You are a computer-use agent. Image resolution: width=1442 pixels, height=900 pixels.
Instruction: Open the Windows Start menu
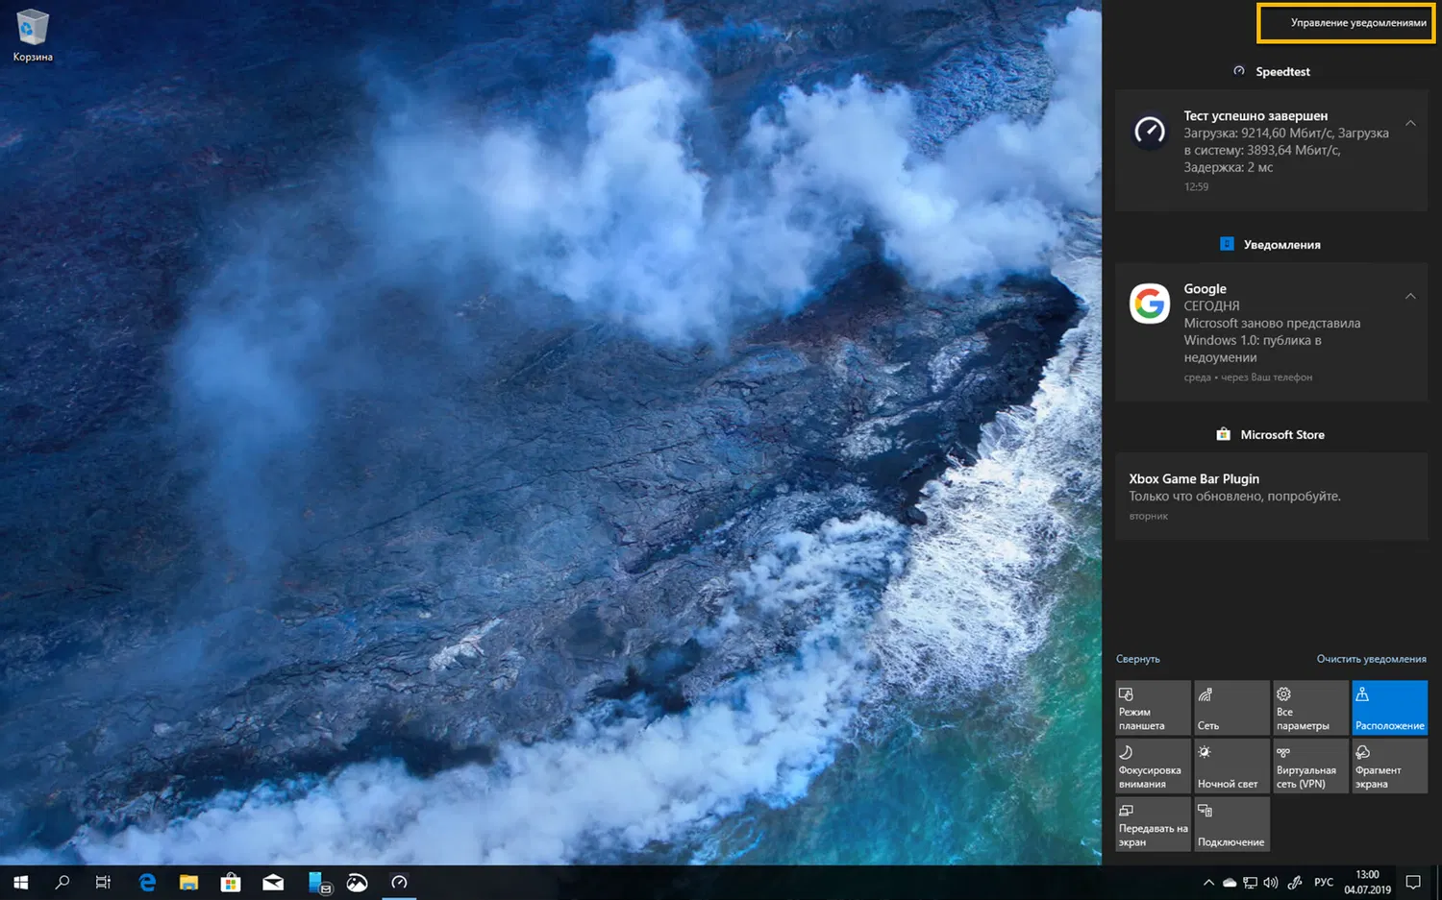(x=20, y=883)
